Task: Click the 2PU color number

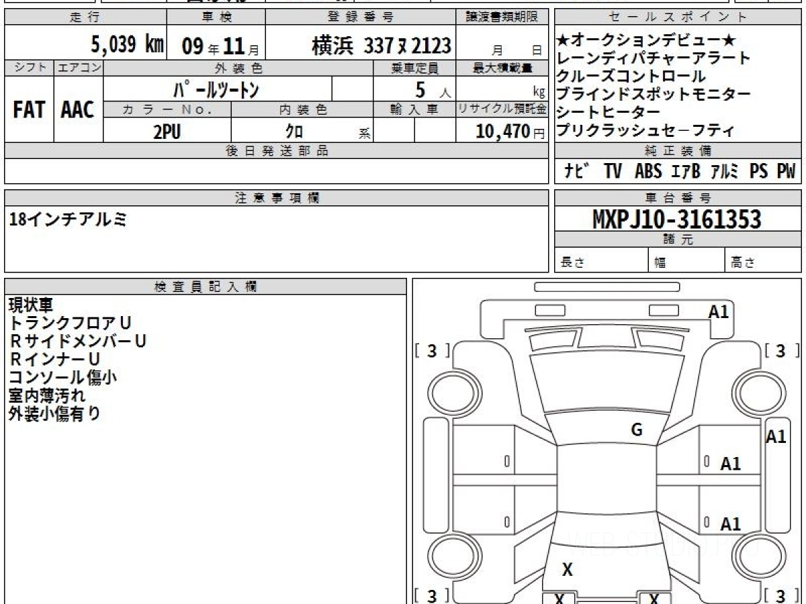Action: [x=167, y=131]
